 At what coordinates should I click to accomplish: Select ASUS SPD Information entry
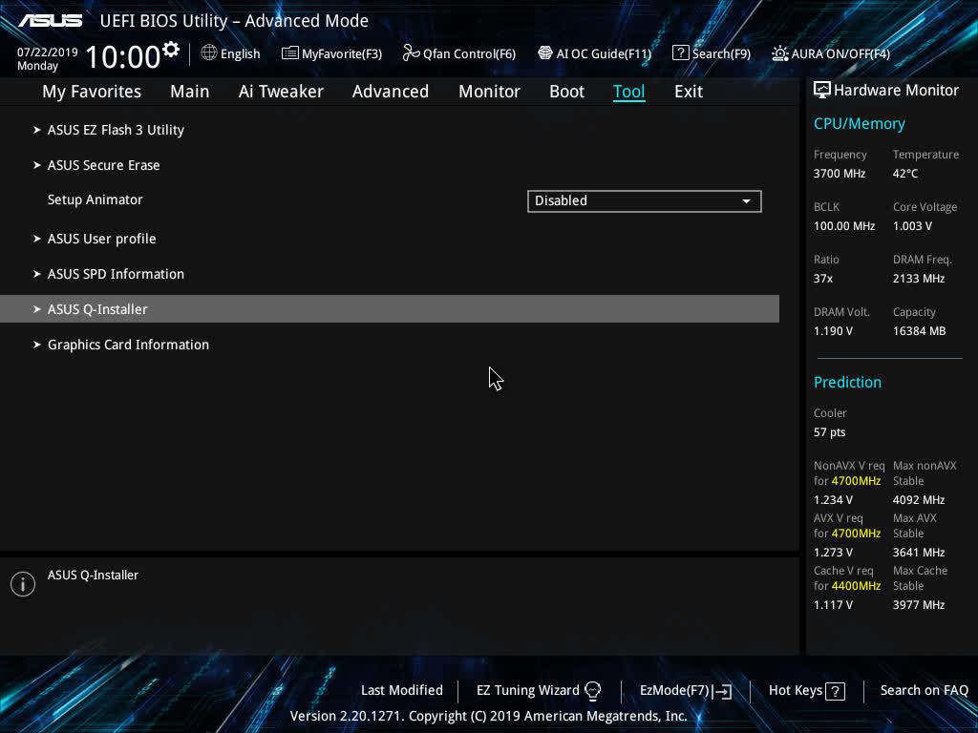(x=116, y=274)
